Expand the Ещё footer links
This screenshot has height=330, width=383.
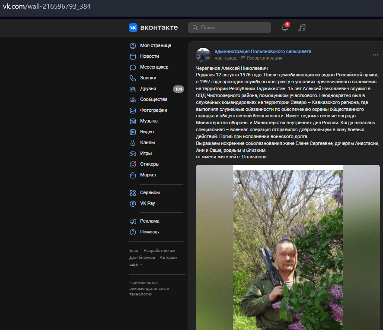point(136,264)
